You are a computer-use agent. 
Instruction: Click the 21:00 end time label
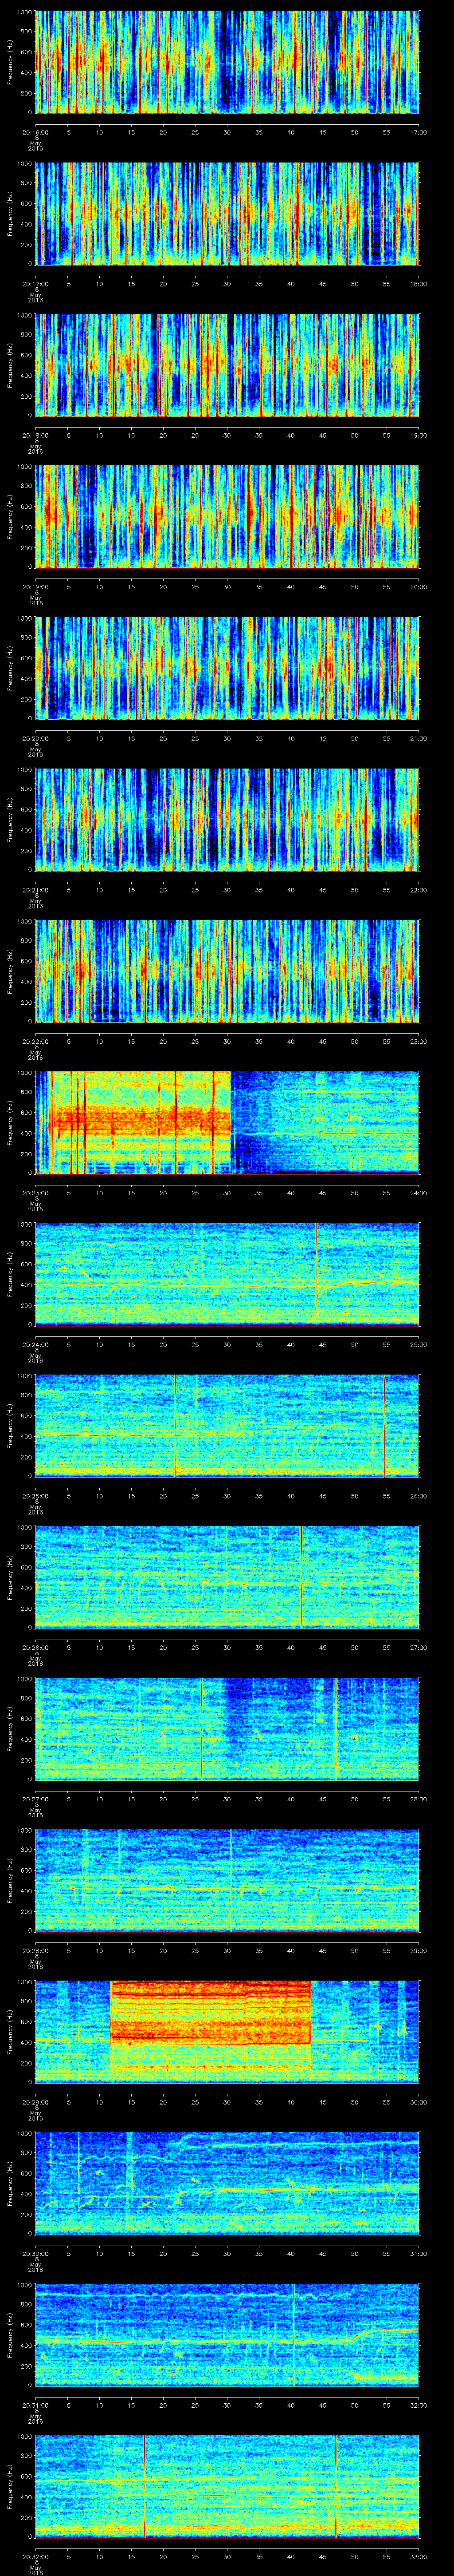(419, 738)
